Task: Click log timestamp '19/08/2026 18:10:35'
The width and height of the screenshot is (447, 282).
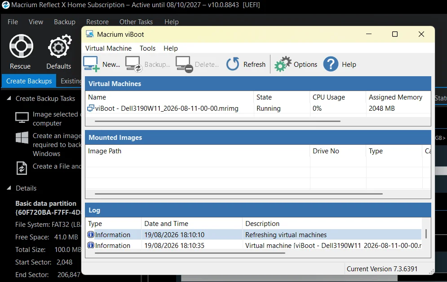Action: coord(174,245)
